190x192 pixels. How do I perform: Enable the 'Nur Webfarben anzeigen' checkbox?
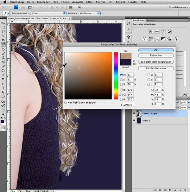tap(66, 103)
